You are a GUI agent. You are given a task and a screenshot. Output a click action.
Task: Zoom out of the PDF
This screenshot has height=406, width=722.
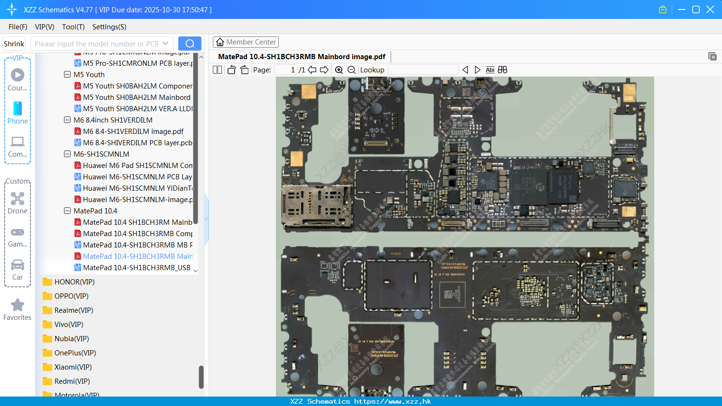pos(351,70)
